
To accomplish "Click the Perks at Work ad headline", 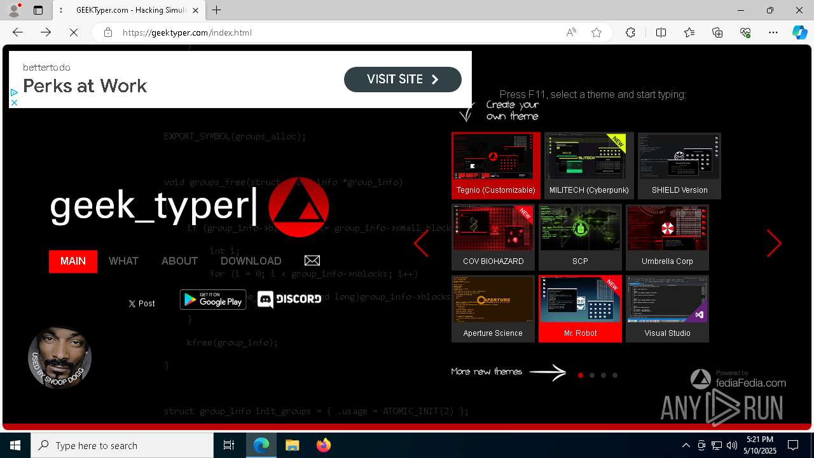I will [x=85, y=86].
